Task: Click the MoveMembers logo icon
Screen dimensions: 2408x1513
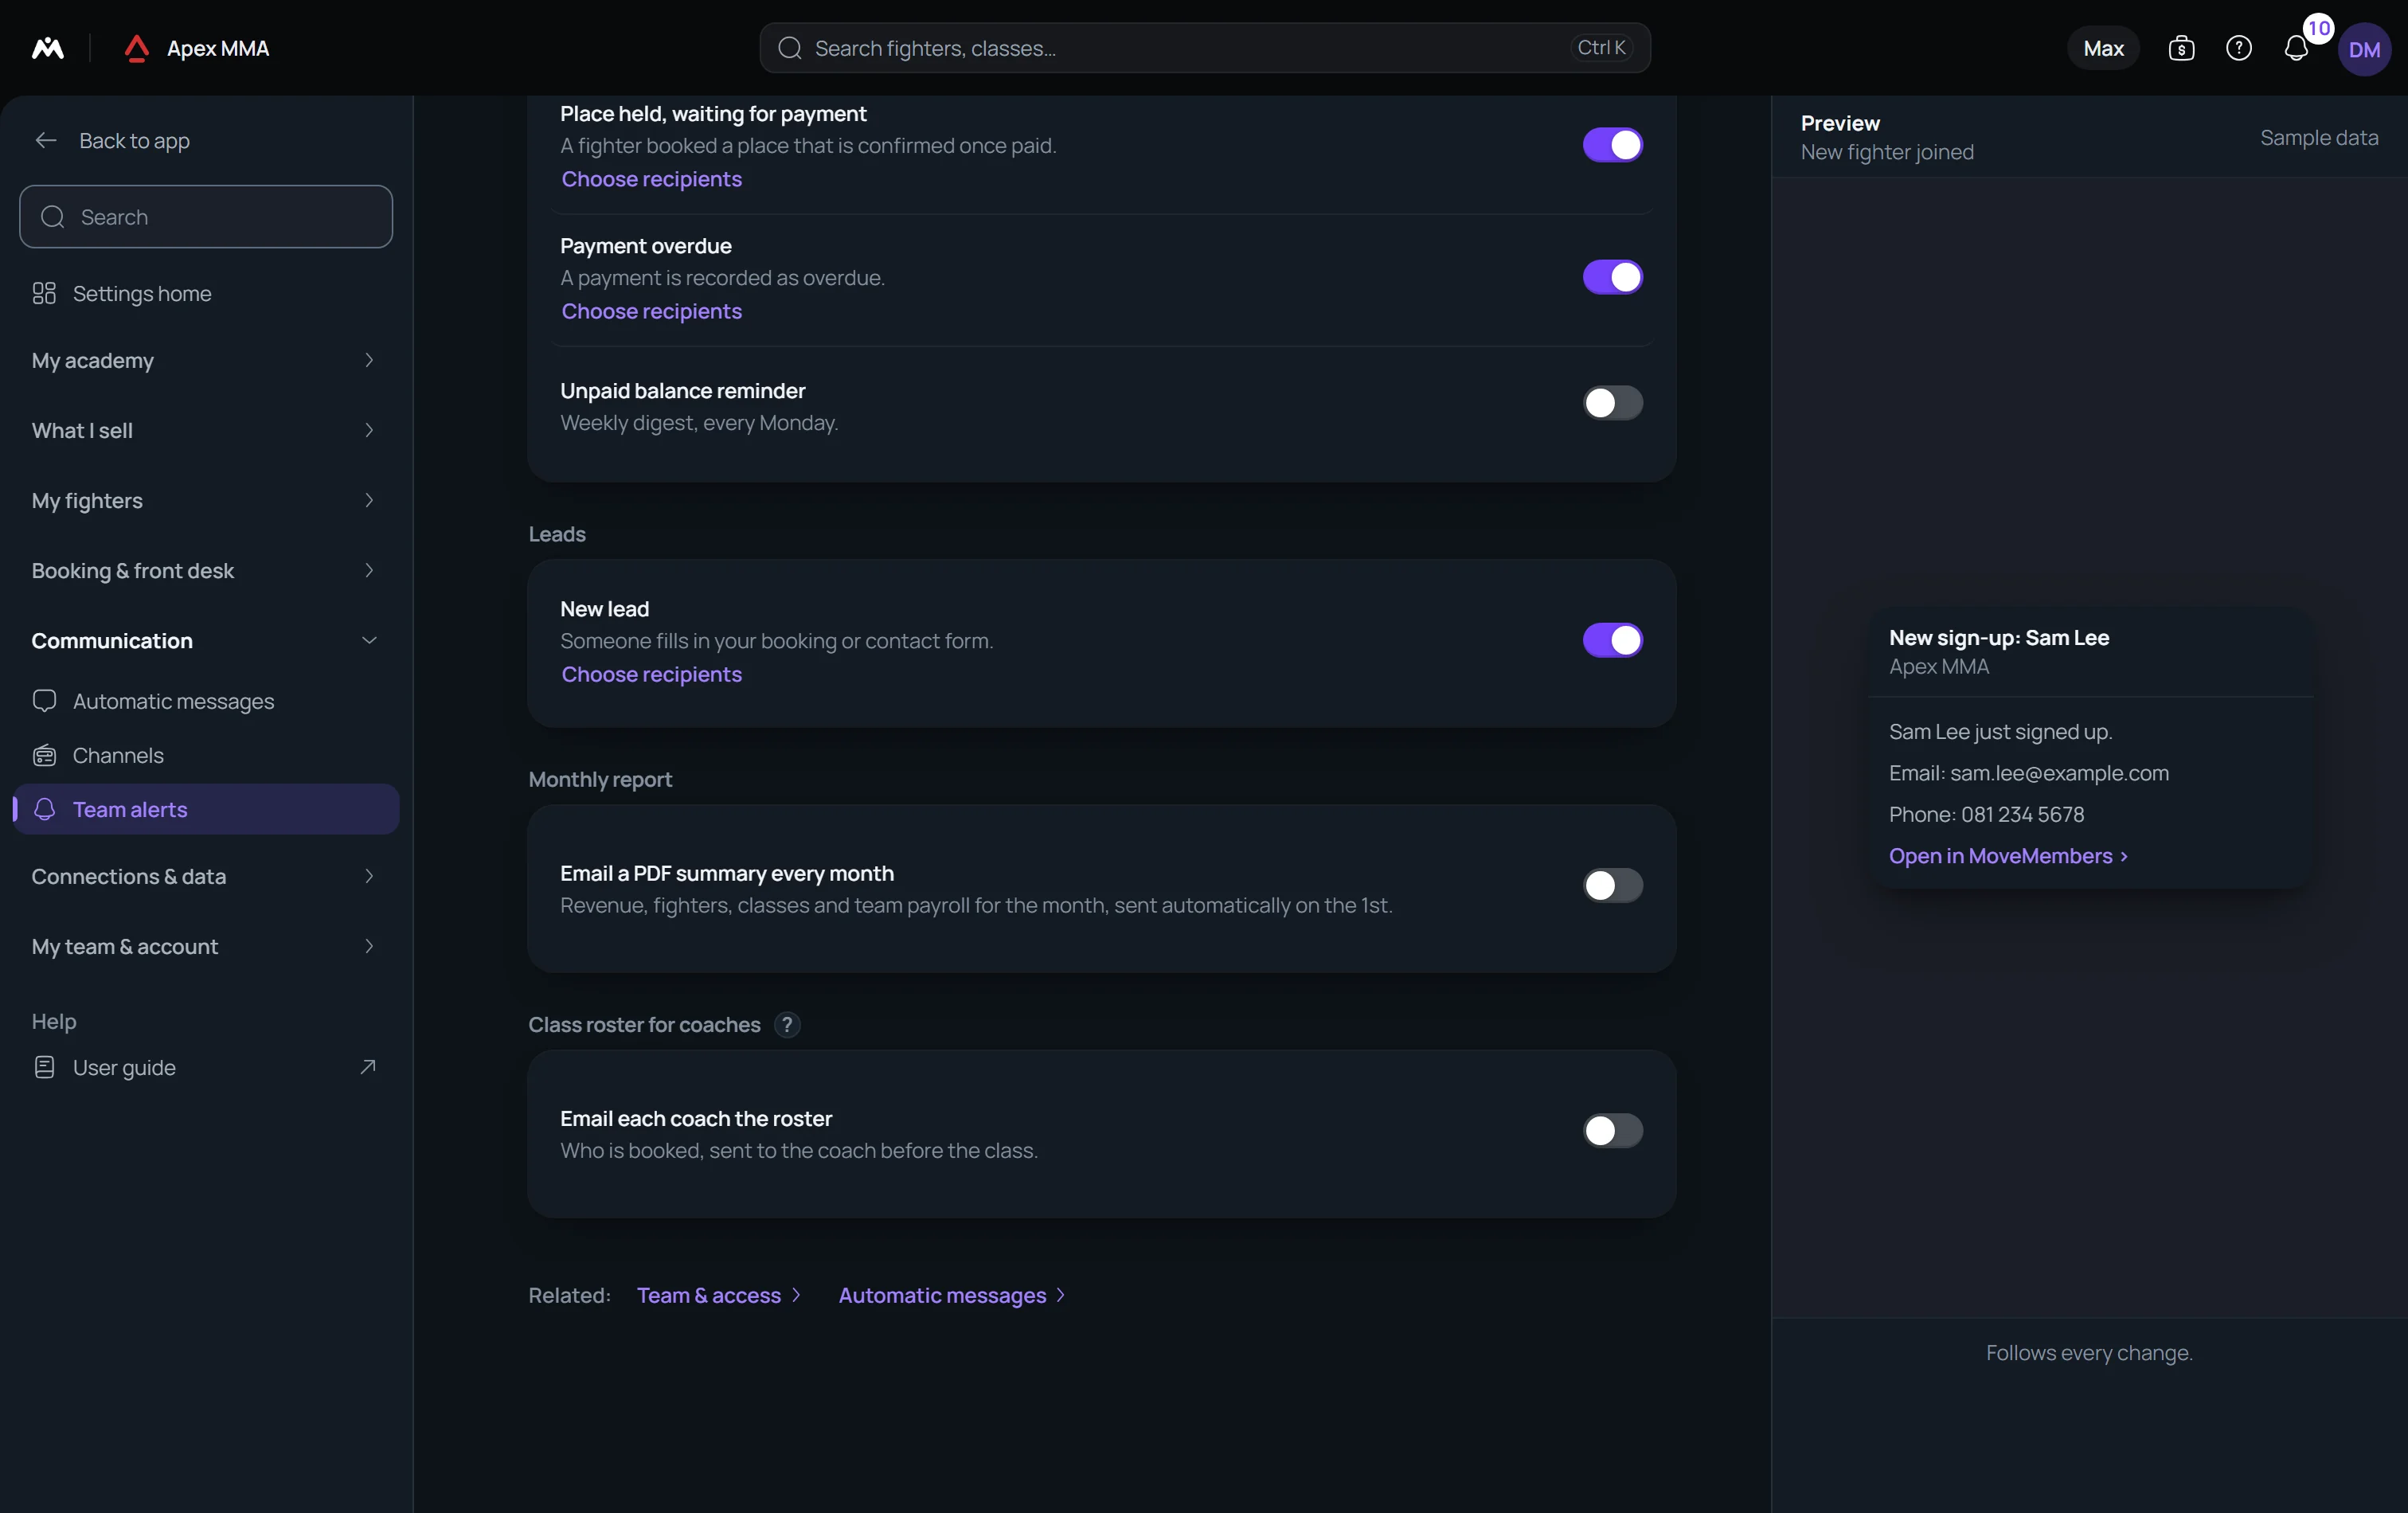Action: coord(48,48)
